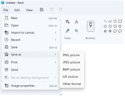The width and height of the screenshot is (125, 96).
Task: Open the Edit menu
Action: pos(17,10)
